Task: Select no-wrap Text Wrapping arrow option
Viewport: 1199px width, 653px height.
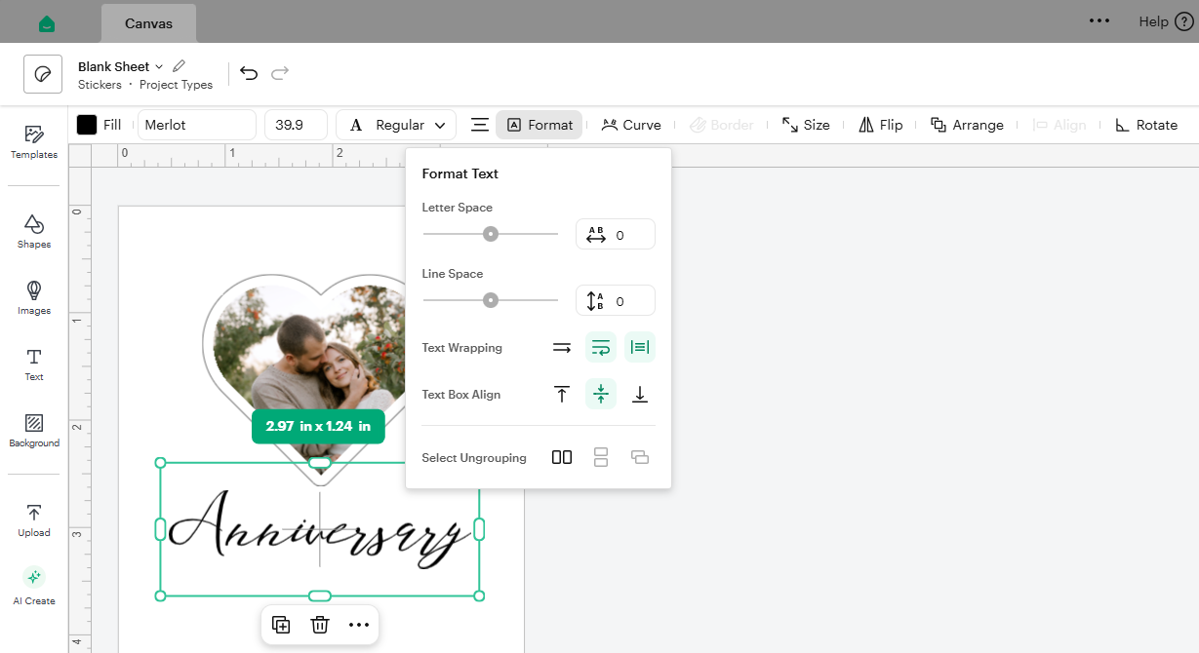Action: pos(562,347)
